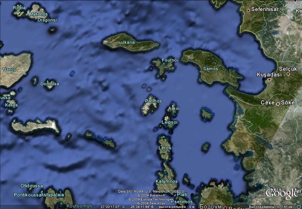Click the Kalymnos island label
Image resolution: width=302 pixels, height=209 pixels.
pos(166,182)
